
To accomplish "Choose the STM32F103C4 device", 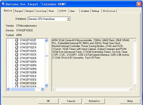I will coord(28,76).
